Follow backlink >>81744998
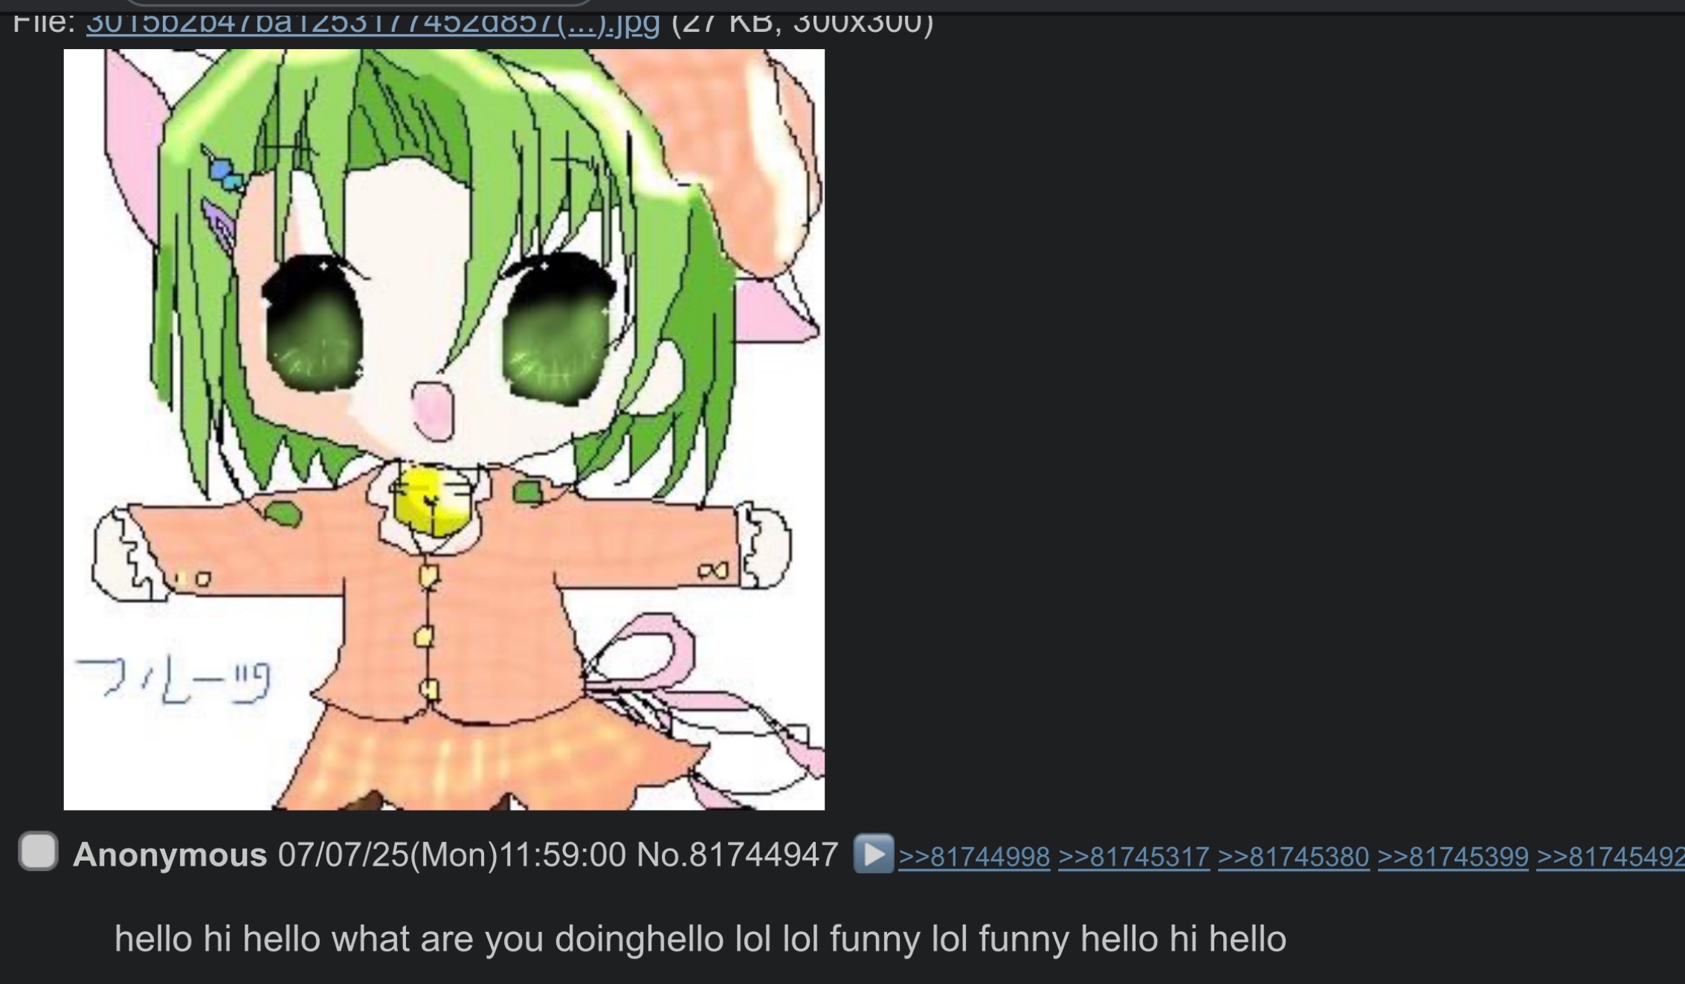 pos(974,857)
